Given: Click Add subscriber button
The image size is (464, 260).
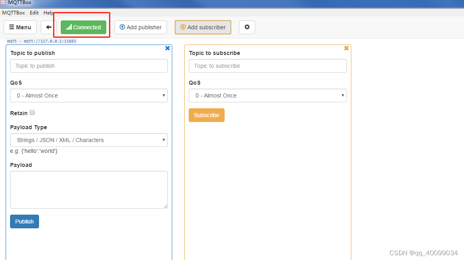Looking at the screenshot, I should 203,27.
